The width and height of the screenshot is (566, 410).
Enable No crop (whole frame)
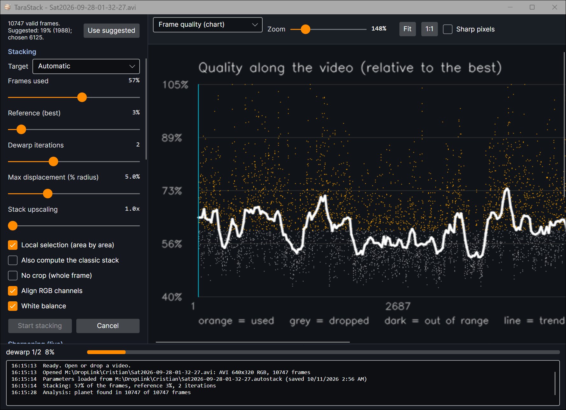pos(13,276)
